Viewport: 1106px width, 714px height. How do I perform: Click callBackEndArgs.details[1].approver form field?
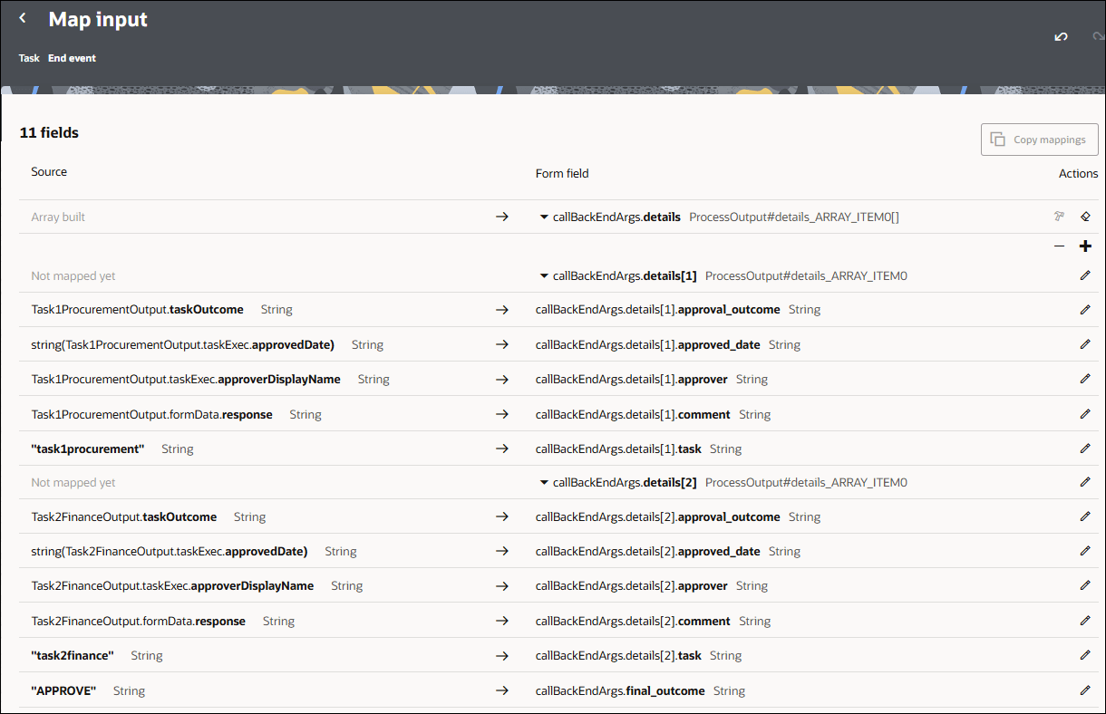click(x=632, y=379)
